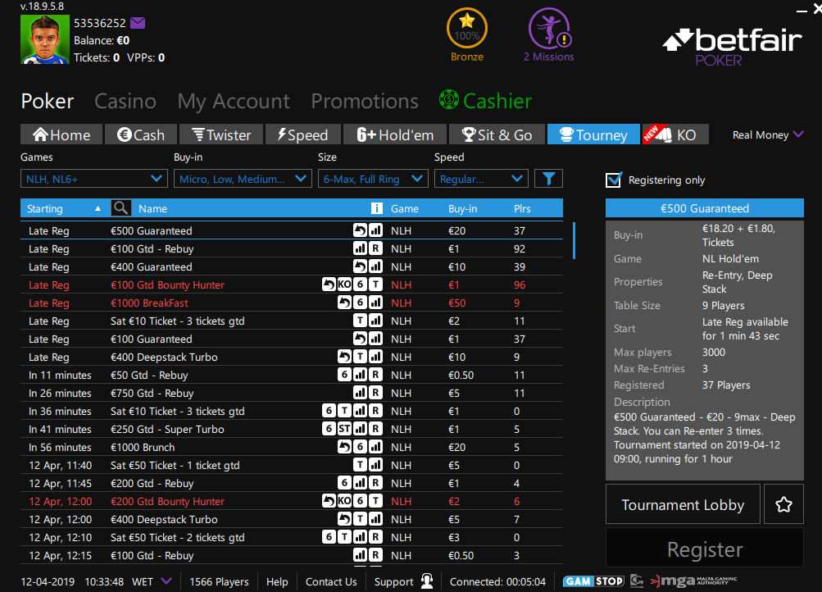822x592 pixels.
Task: Switch to the Home tab
Action: pyautogui.click(x=61, y=134)
